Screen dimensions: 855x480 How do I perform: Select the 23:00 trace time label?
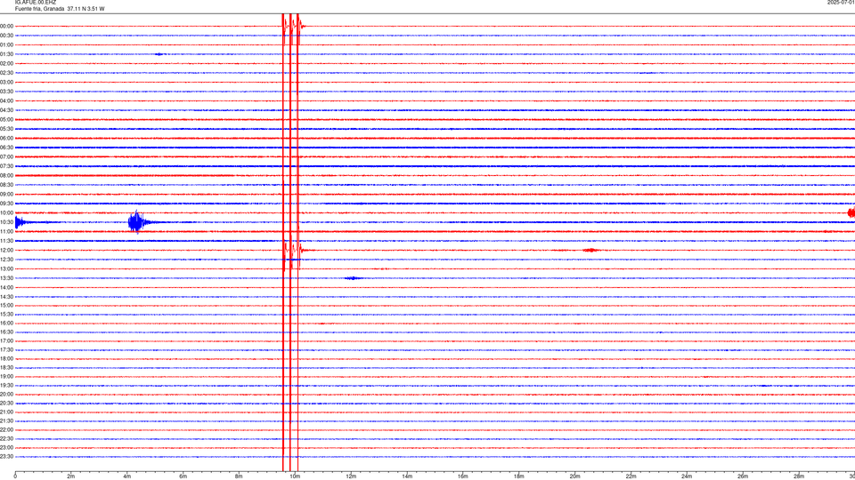coord(6,448)
